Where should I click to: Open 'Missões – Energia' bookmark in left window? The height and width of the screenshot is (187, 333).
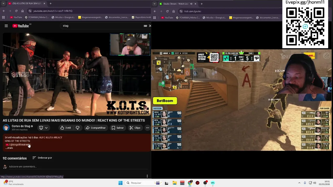63,17
